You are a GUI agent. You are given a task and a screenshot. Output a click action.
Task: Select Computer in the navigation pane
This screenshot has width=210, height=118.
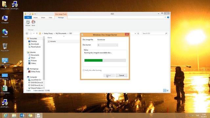(33, 77)
